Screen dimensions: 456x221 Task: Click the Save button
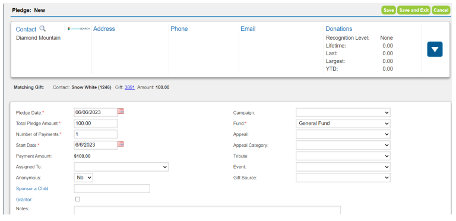[x=388, y=10]
